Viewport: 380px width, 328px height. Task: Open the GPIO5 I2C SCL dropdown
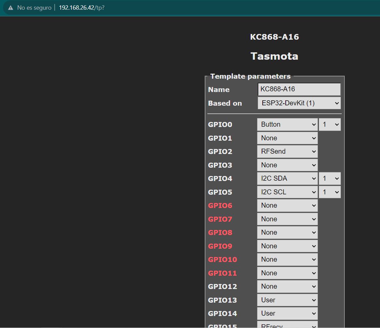(287, 192)
